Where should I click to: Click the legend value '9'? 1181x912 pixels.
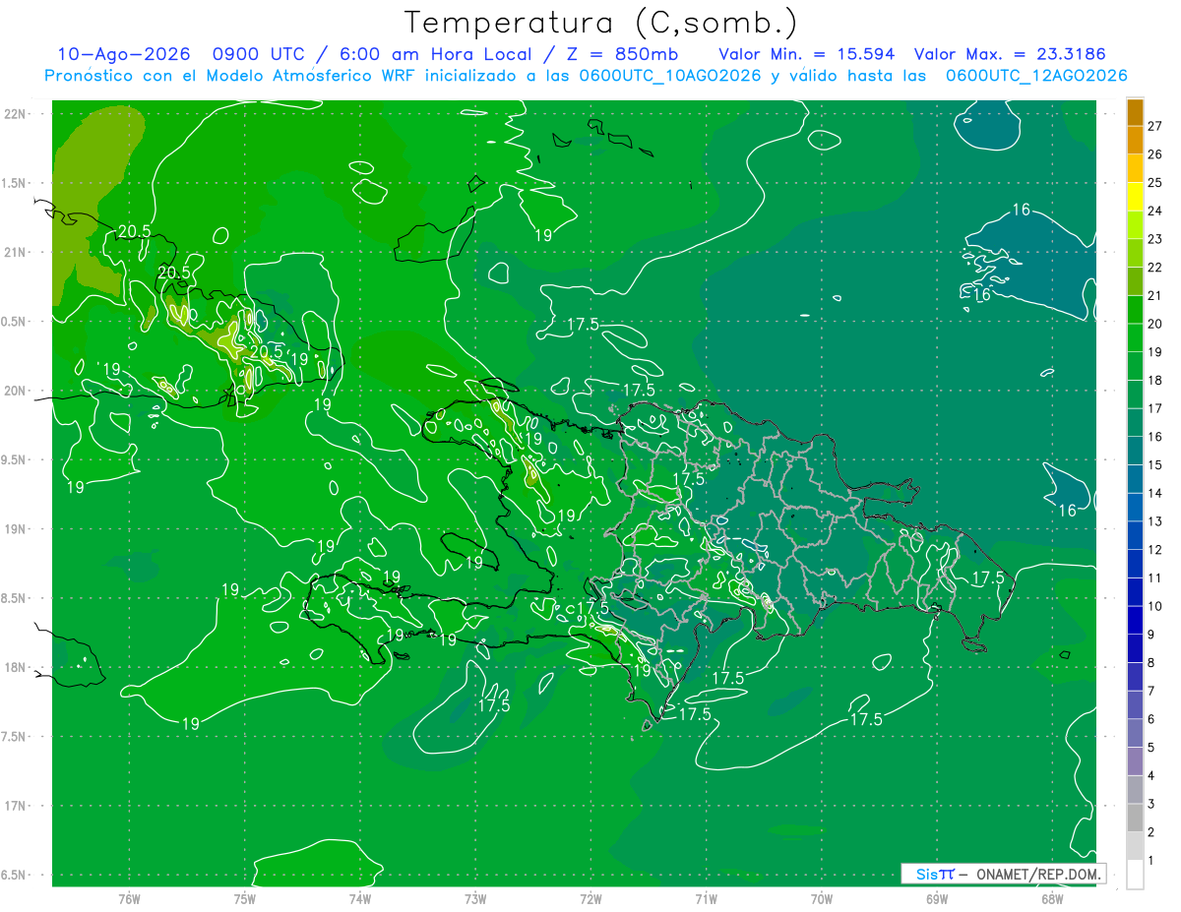click(x=1151, y=635)
